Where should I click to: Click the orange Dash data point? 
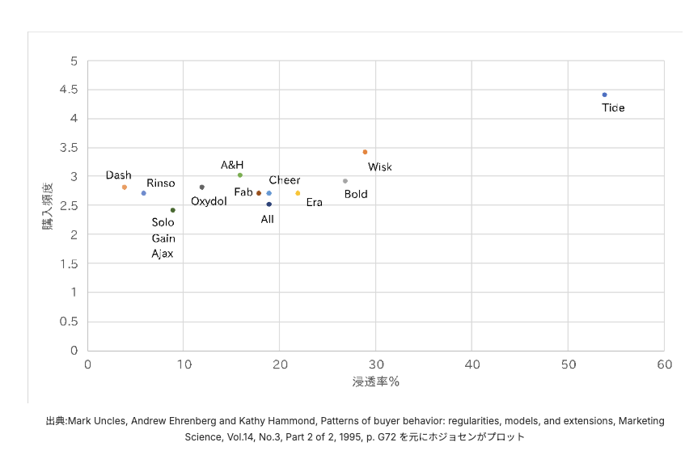[x=125, y=187]
